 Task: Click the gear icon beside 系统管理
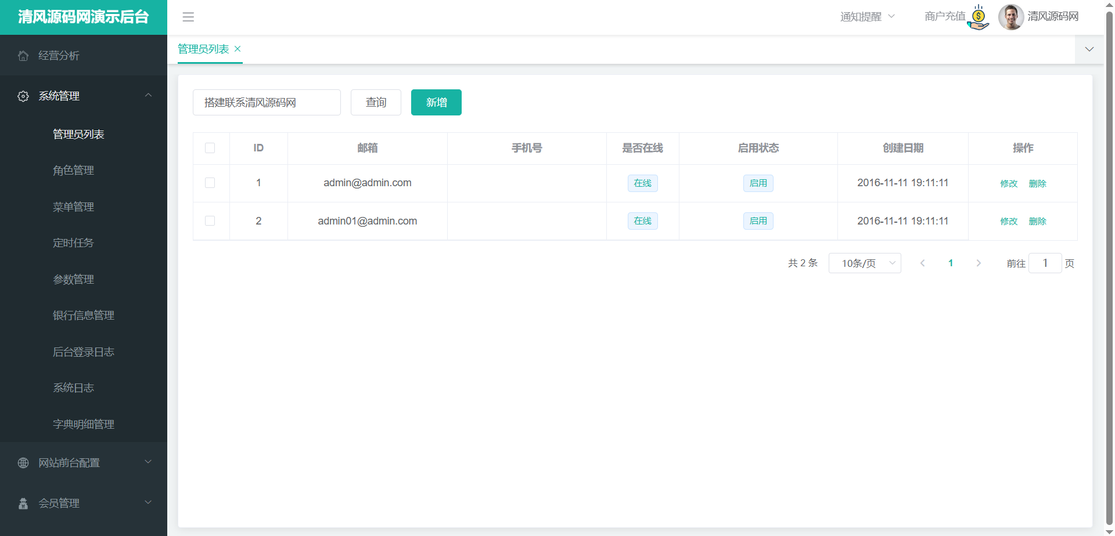(23, 96)
